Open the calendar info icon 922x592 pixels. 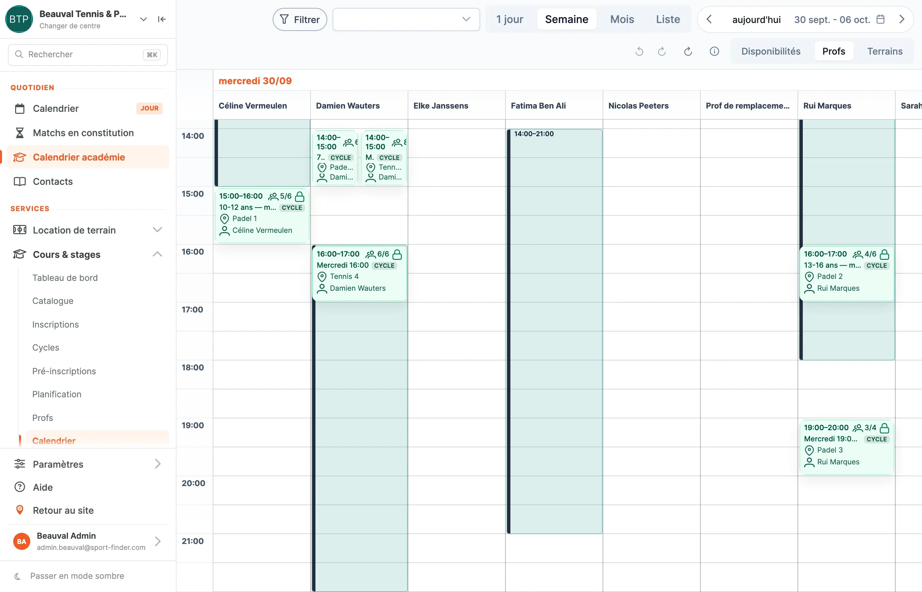714,52
